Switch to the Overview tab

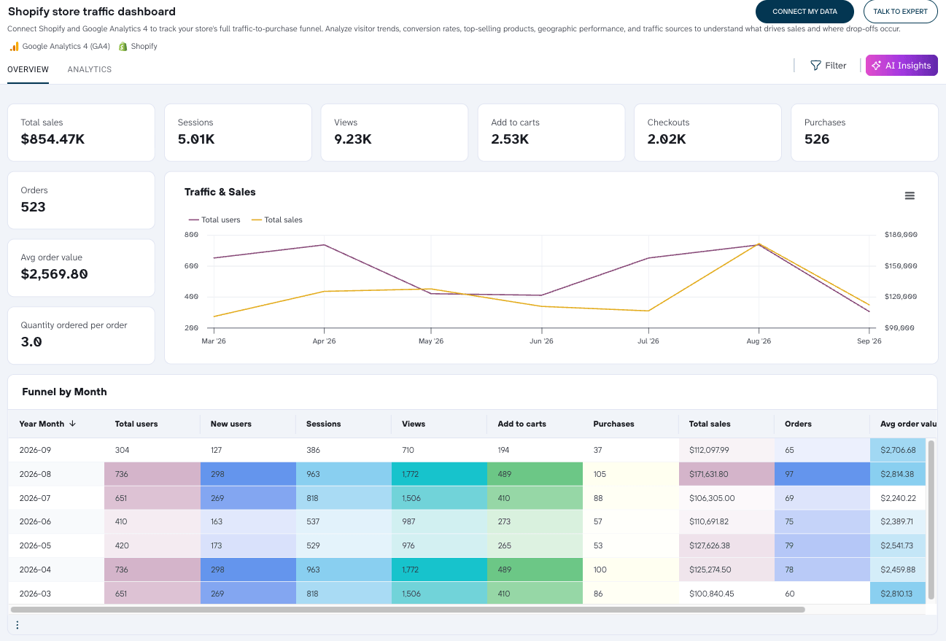tap(28, 70)
